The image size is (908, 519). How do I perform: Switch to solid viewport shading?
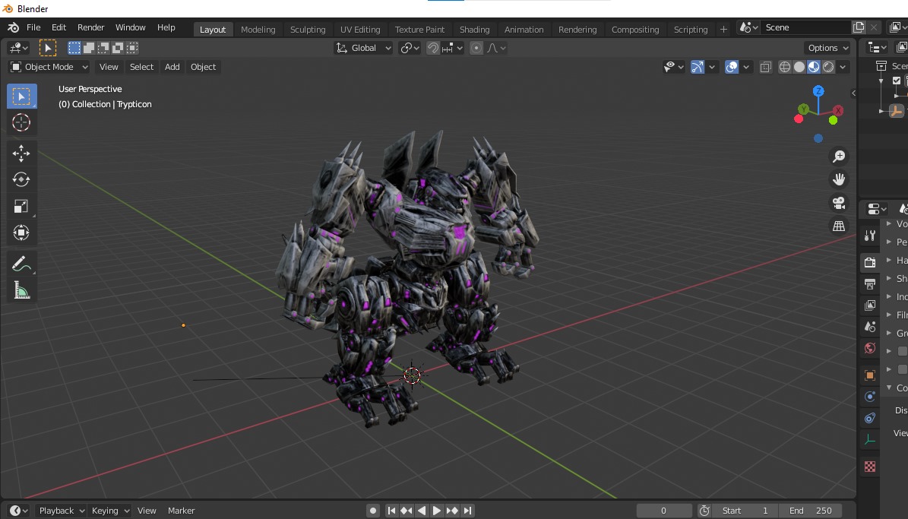pos(799,67)
